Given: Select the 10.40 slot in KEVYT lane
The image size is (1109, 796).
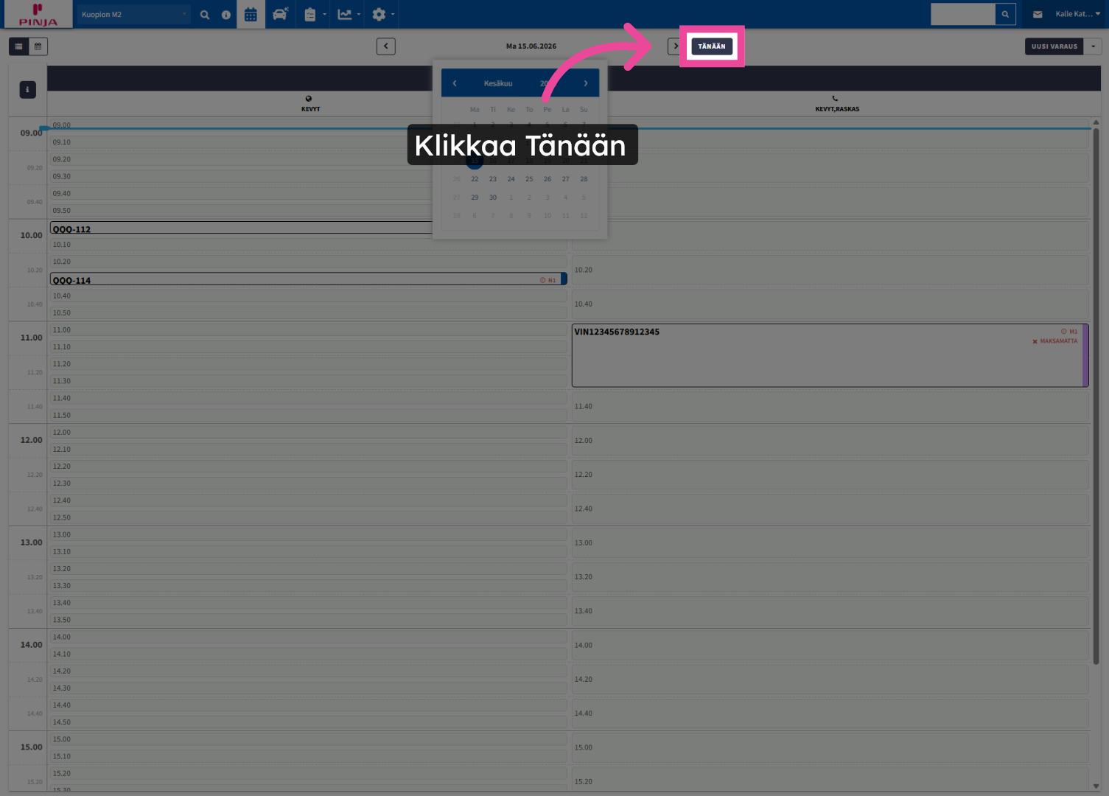Looking at the screenshot, I should tap(308, 296).
